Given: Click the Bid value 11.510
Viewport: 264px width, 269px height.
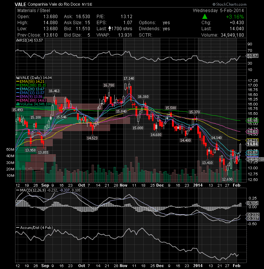Looking at the screenshot, I should coord(83,28).
